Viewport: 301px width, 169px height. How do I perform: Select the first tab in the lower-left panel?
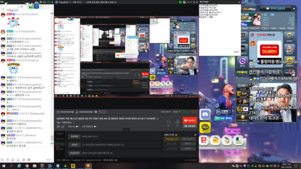pyautogui.click(x=60, y=134)
